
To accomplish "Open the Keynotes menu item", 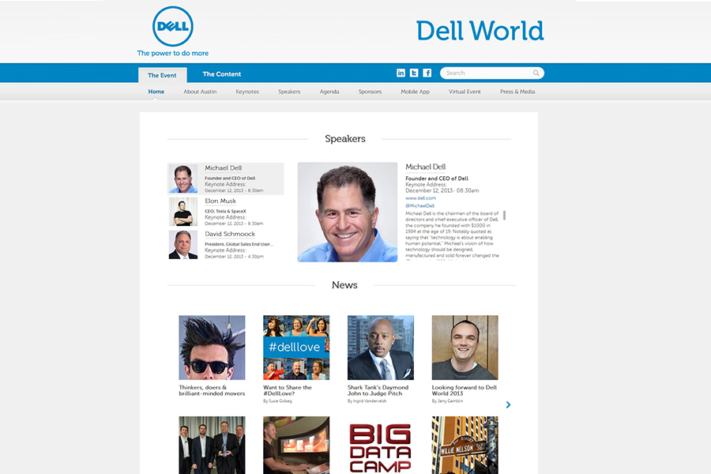I will pos(247,92).
